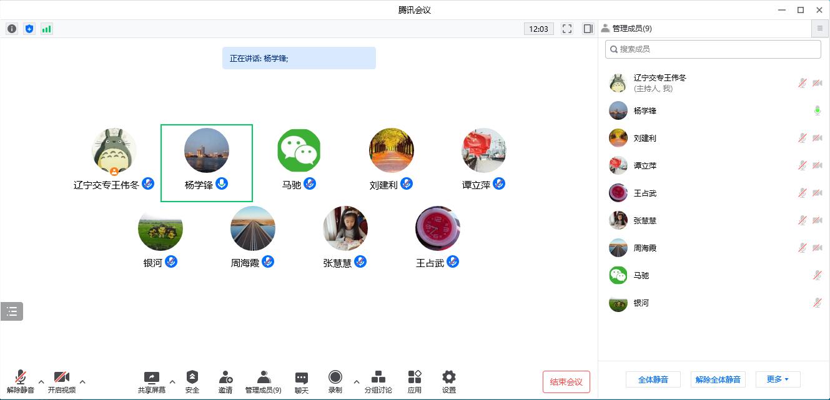Check the green network signal icon
830x400 pixels.
(46, 29)
